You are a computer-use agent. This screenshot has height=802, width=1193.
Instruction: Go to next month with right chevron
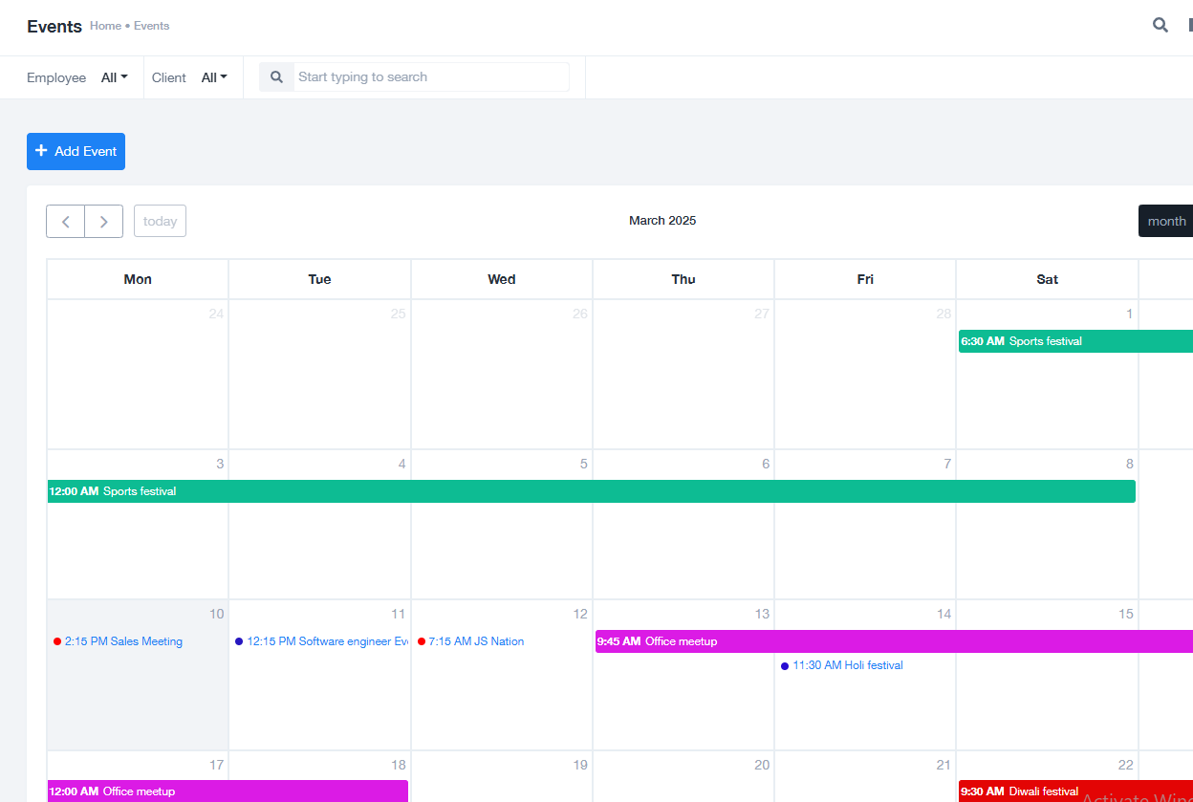(x=104, y=221)
